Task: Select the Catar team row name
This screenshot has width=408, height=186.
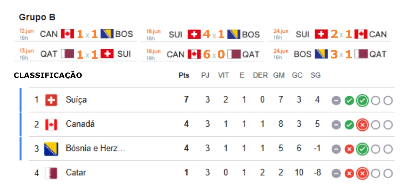Action: click(x=76, y=173)
